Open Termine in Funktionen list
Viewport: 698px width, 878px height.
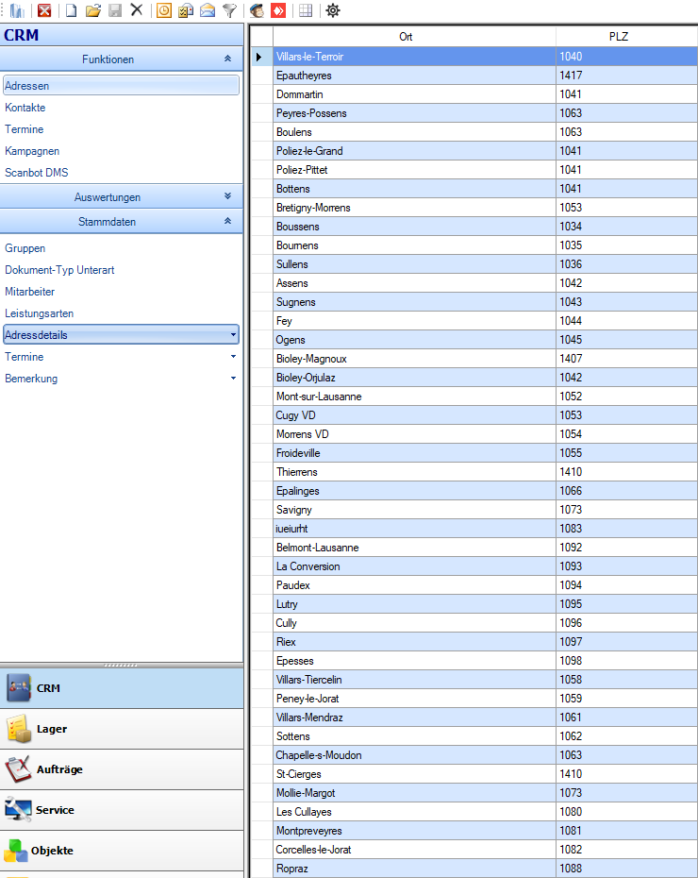tap(24, 129)
